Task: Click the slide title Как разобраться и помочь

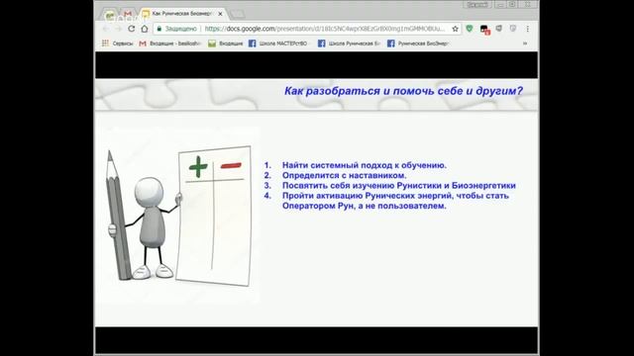Action: pyautogui.click(x=403, y=91)
